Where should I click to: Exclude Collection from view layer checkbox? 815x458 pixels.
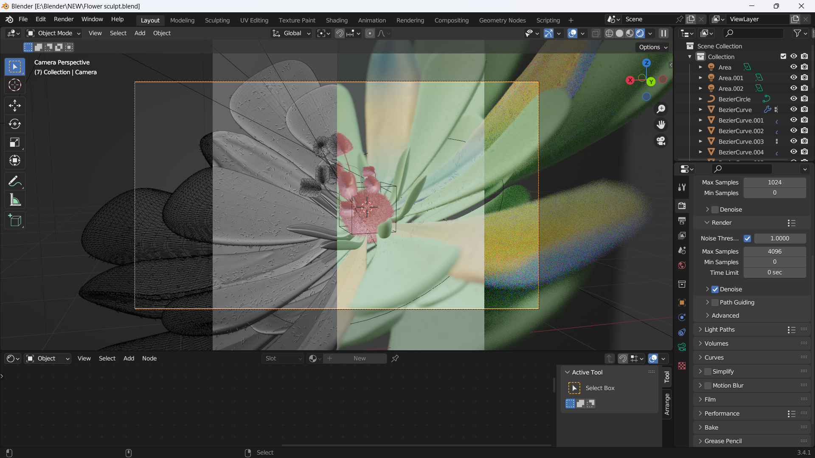(x=783, y=56)
